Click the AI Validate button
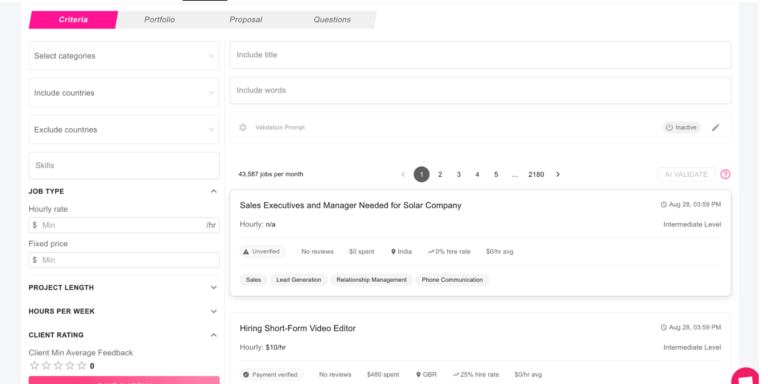The image size is (768, 384). pyautogui.click(x=686, y=174)
